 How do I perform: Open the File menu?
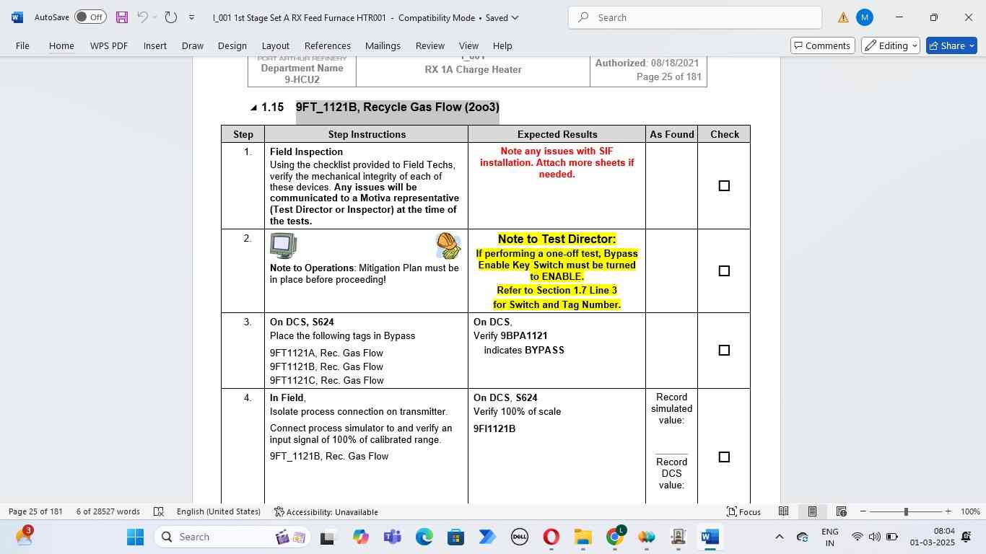click(x=22, y=45)
